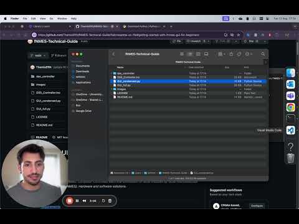Go back in Finder window
The height and width of the screenshot is (224, 299).
(x=113, y=54)
